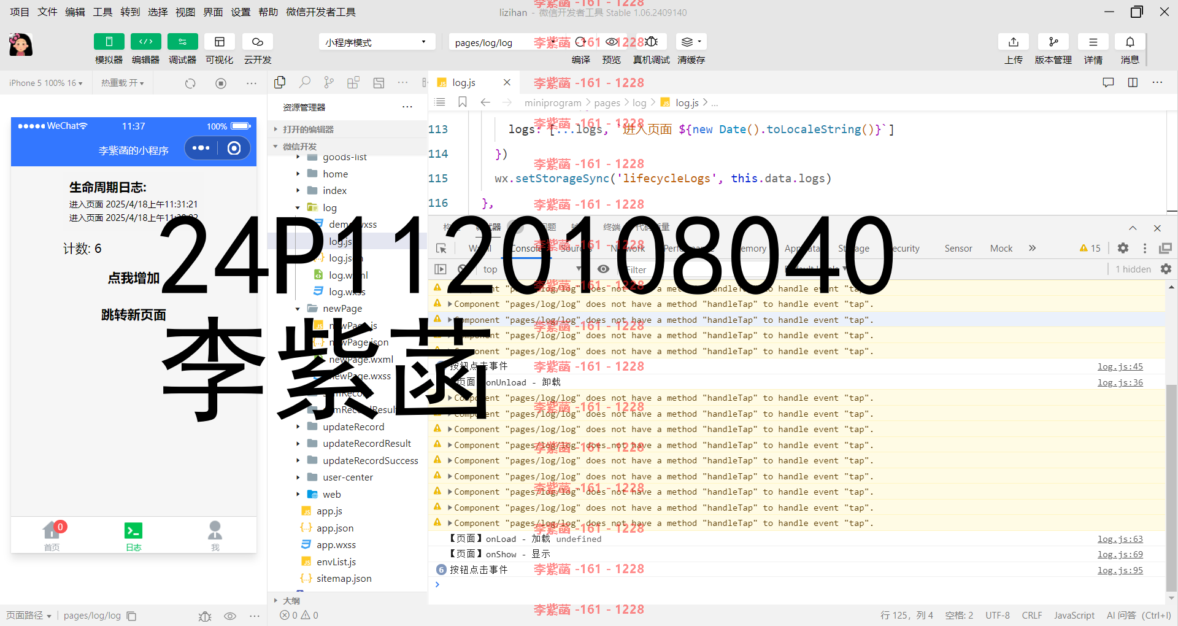Expand the 大纲 outline section
The height and width of the screenshot is (626, 1178).
coord(347,601)
